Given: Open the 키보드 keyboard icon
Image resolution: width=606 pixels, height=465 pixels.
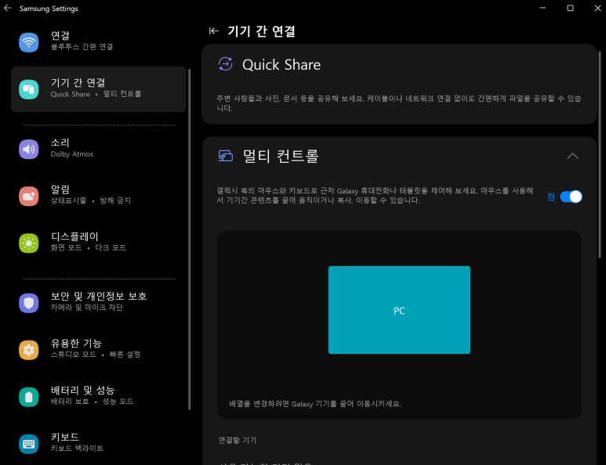Looking at the screenshot, I should tap(28, 444).
